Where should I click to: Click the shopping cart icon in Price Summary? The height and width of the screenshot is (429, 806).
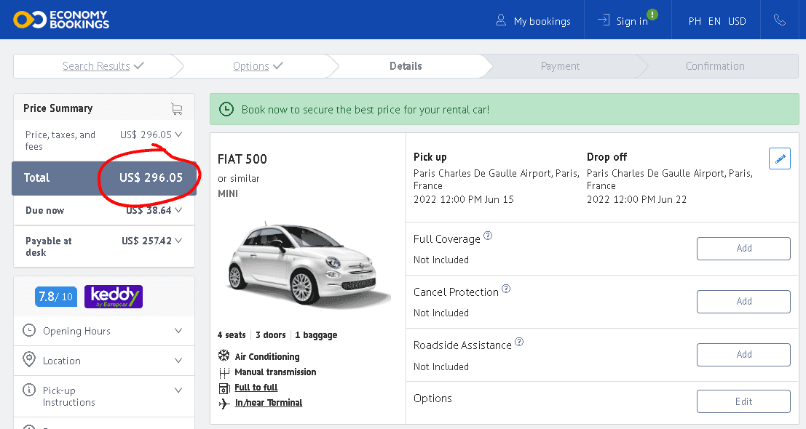[176, 108]
